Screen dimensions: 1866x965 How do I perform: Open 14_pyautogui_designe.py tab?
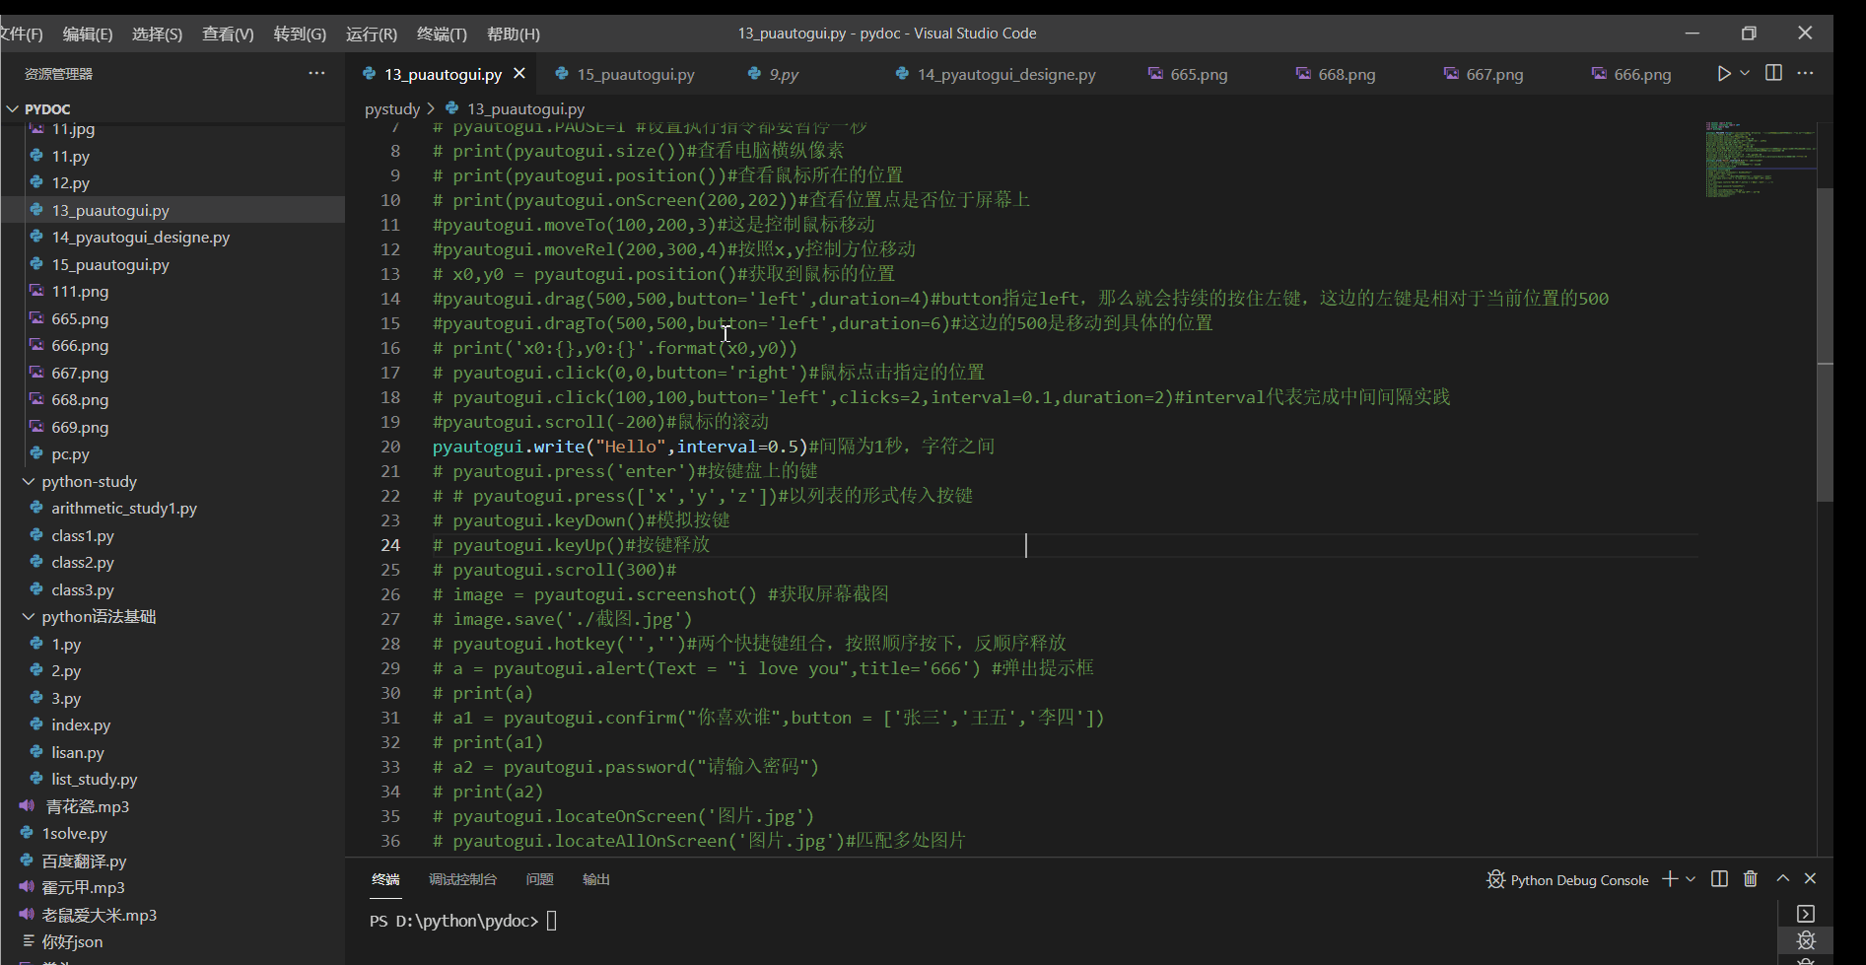(1006, 74)
